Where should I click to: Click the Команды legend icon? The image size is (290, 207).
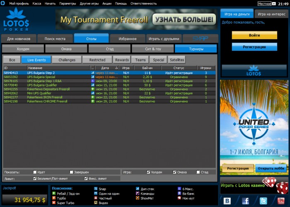[138, 193]
